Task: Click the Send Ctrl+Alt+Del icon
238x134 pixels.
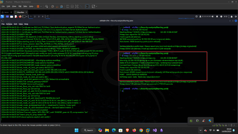Action: click(x=46, y=6)
